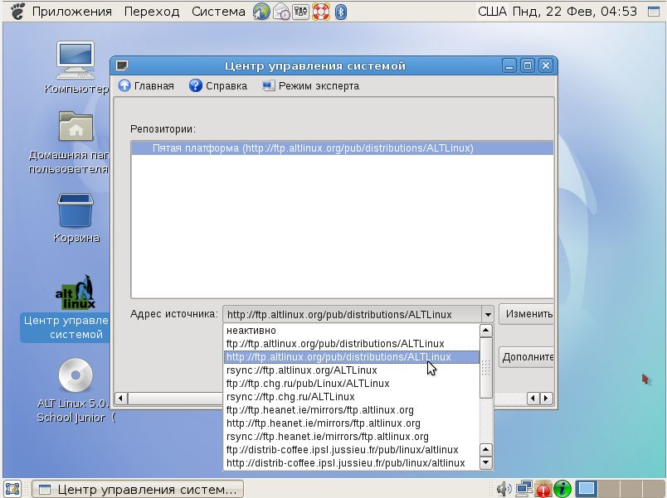This screenshot has width=667, height=498.
Task: Select rsync://ftp.chg.ru/ALTLinux option
Action: pyautogui.click(x=352, y=397)
